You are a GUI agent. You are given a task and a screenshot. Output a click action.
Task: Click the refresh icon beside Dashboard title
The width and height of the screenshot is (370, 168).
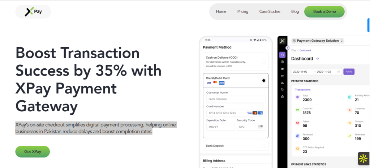point(318,59)
